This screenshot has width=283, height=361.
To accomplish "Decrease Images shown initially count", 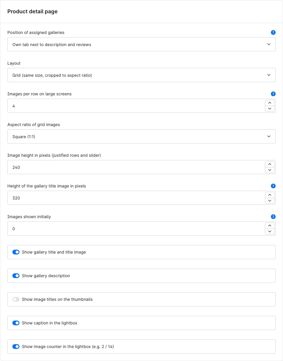I will pyautogui.click(x=270, y=231).
